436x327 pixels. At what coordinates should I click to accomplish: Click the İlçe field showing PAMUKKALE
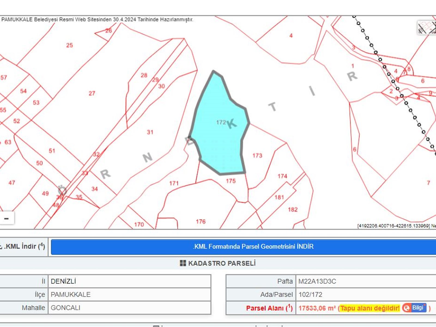(x=129, y=295)
